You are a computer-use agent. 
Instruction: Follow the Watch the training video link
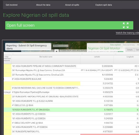tap(127, 33)
